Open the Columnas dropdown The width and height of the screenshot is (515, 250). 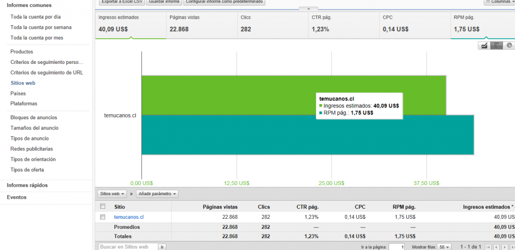click(x=499, y=2)
